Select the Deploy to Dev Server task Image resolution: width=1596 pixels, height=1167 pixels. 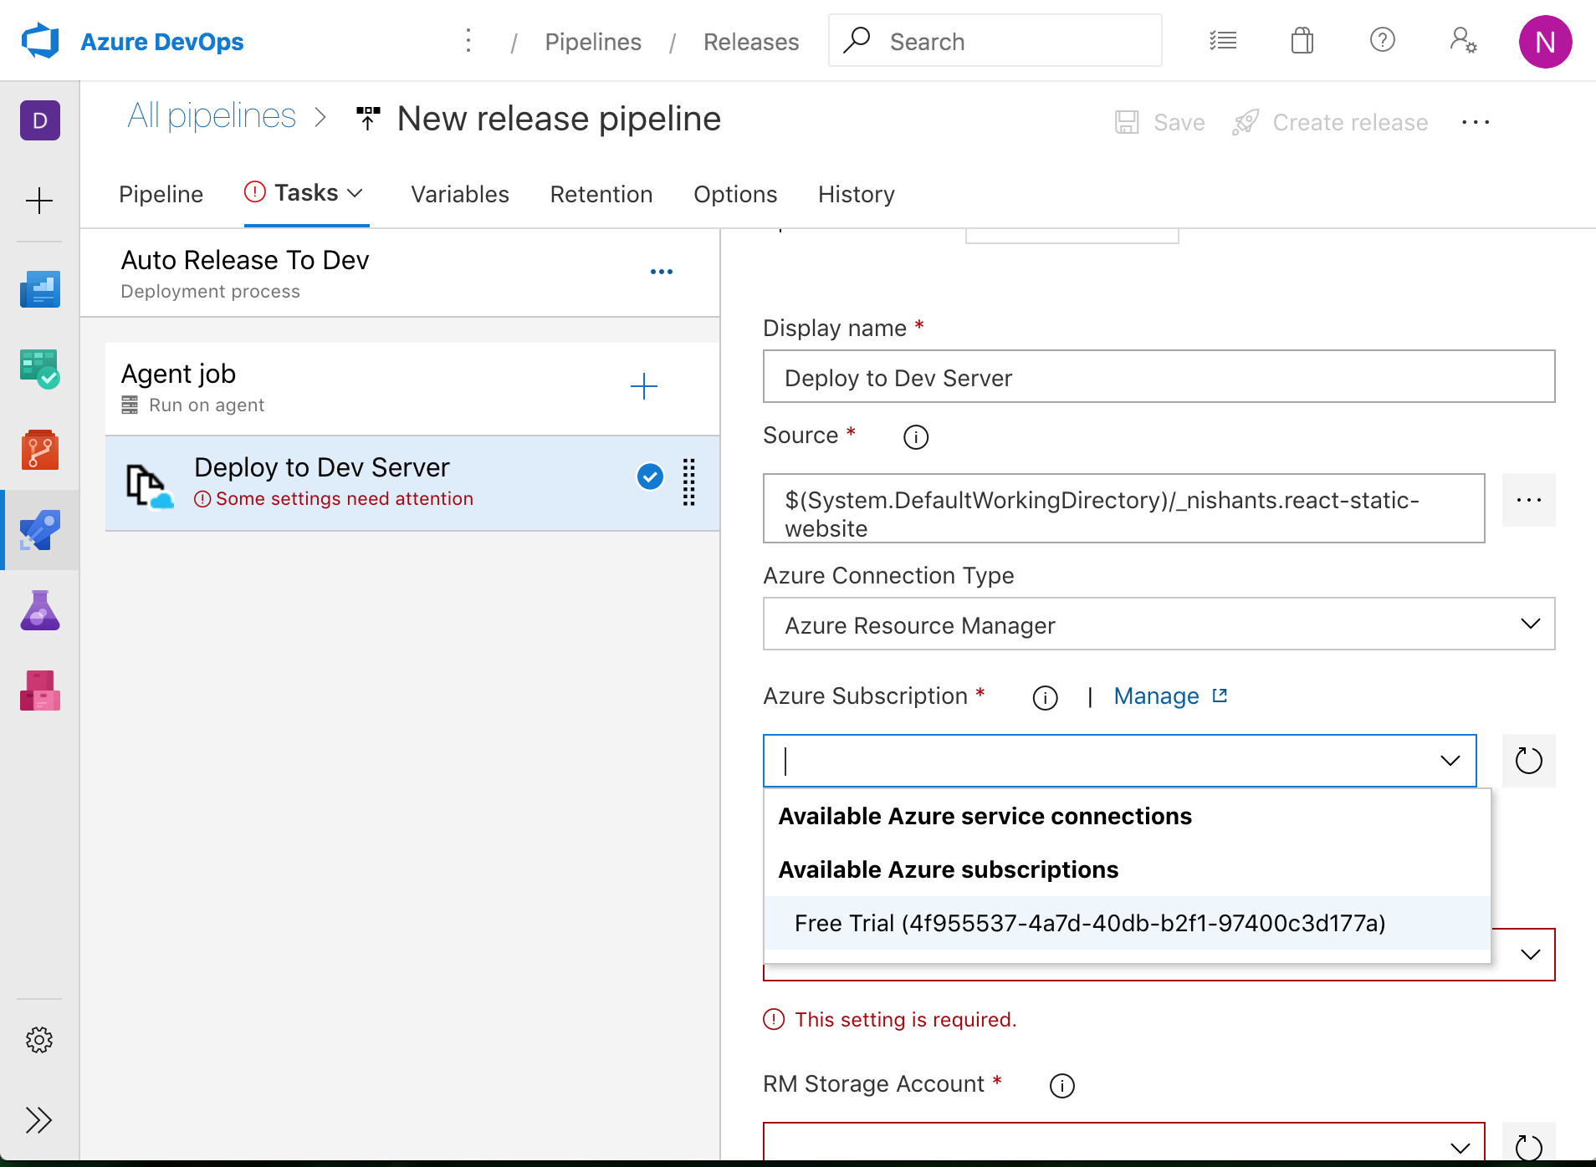coord(412,482)
